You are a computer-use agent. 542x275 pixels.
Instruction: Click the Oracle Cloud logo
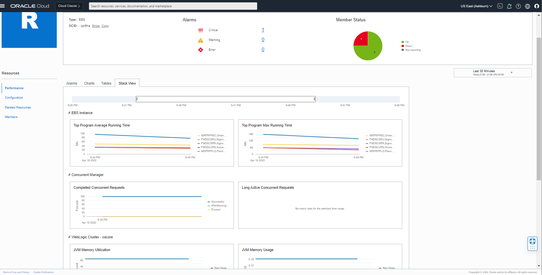(30, 6)
